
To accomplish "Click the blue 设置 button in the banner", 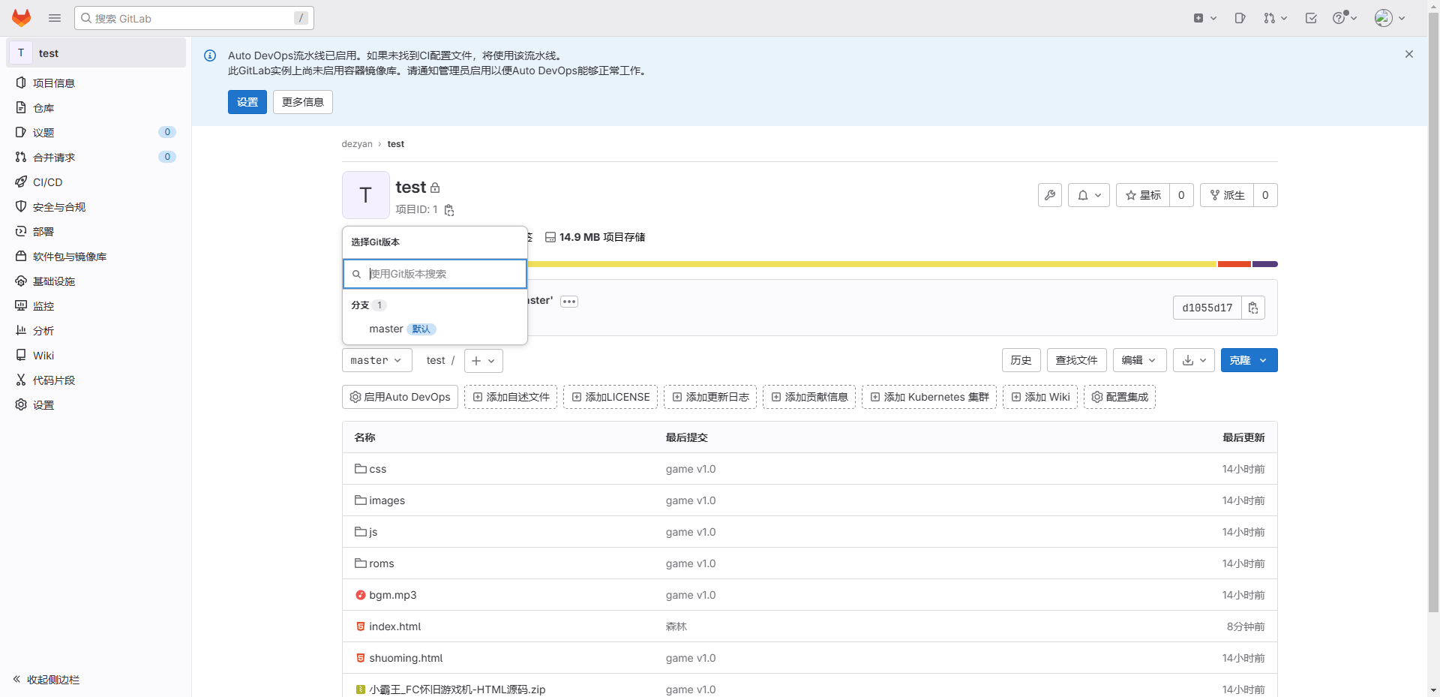I will point(247,102).
